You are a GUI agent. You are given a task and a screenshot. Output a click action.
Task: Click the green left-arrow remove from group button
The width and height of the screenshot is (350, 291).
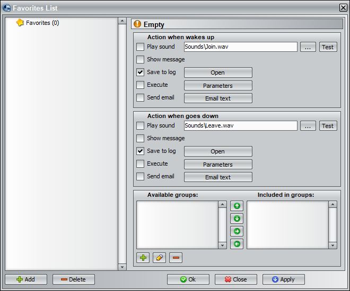[237, 244]
